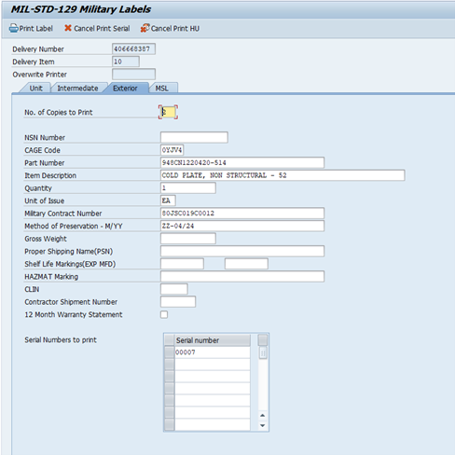
Task: Click the Delivery Item field
Action: 126,62
